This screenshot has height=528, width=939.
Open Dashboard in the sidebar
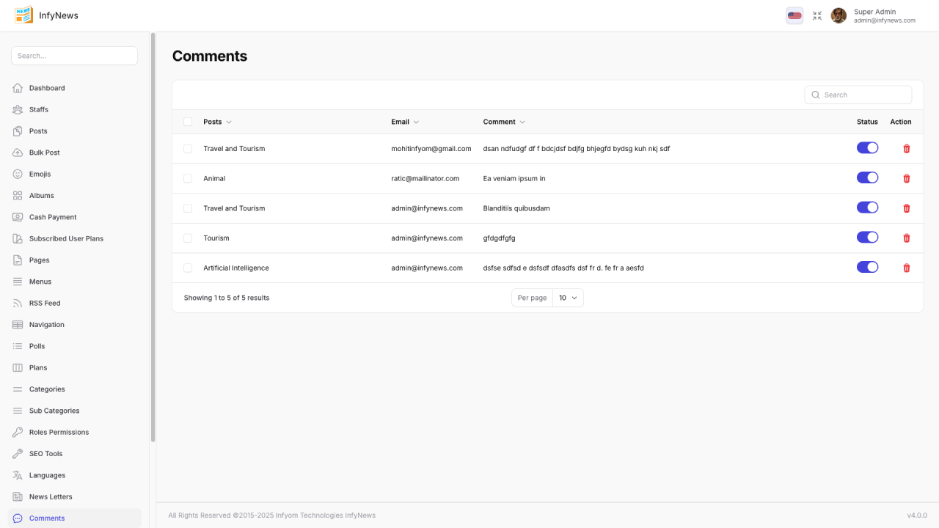[47, 88]
